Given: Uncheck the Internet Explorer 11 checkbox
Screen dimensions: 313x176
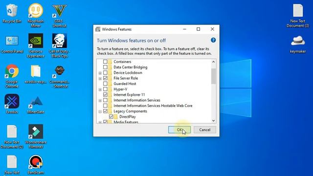Looking at the screenshot, I should [x=105, y=94].
